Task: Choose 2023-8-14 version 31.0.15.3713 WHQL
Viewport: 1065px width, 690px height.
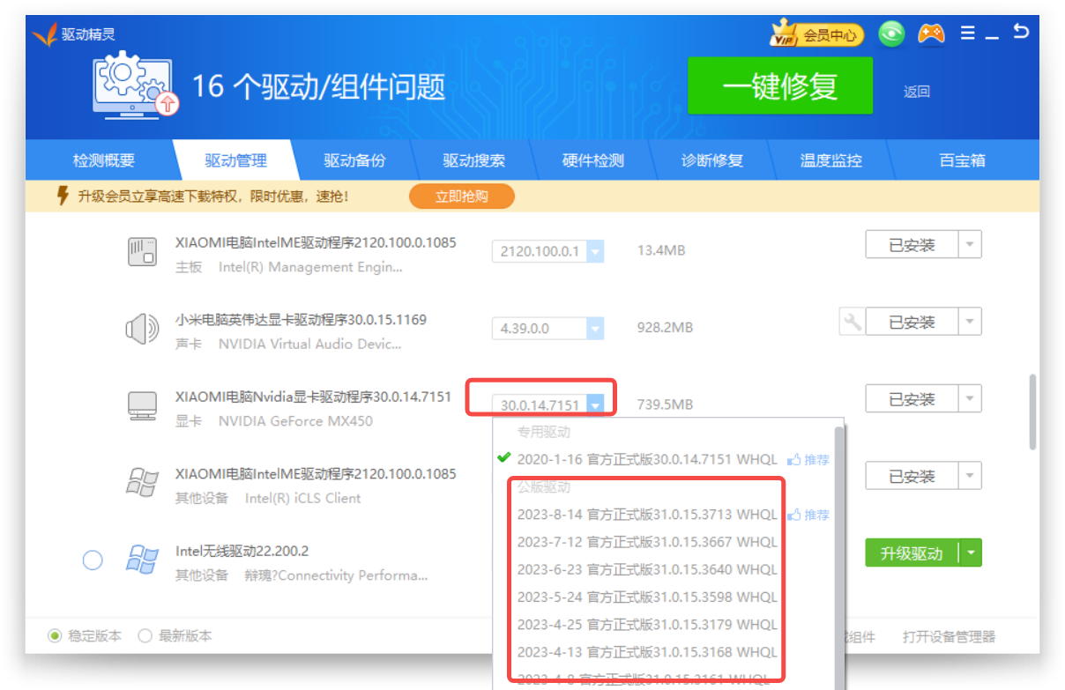Action: point(647,515)
